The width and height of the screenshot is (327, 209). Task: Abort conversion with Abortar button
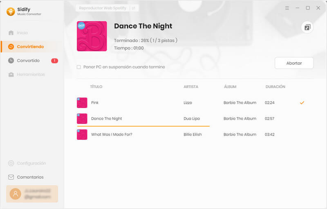point(294,63)
